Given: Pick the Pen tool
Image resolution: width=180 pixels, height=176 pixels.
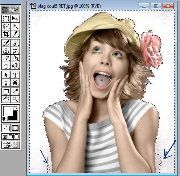Looking at the screenshot, I should [6, 83].
